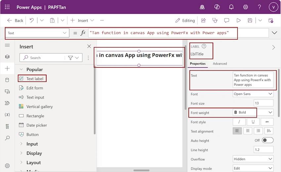Open the undo options dropdown arrow
281x172 pixels.
click(x=42, y=20)
